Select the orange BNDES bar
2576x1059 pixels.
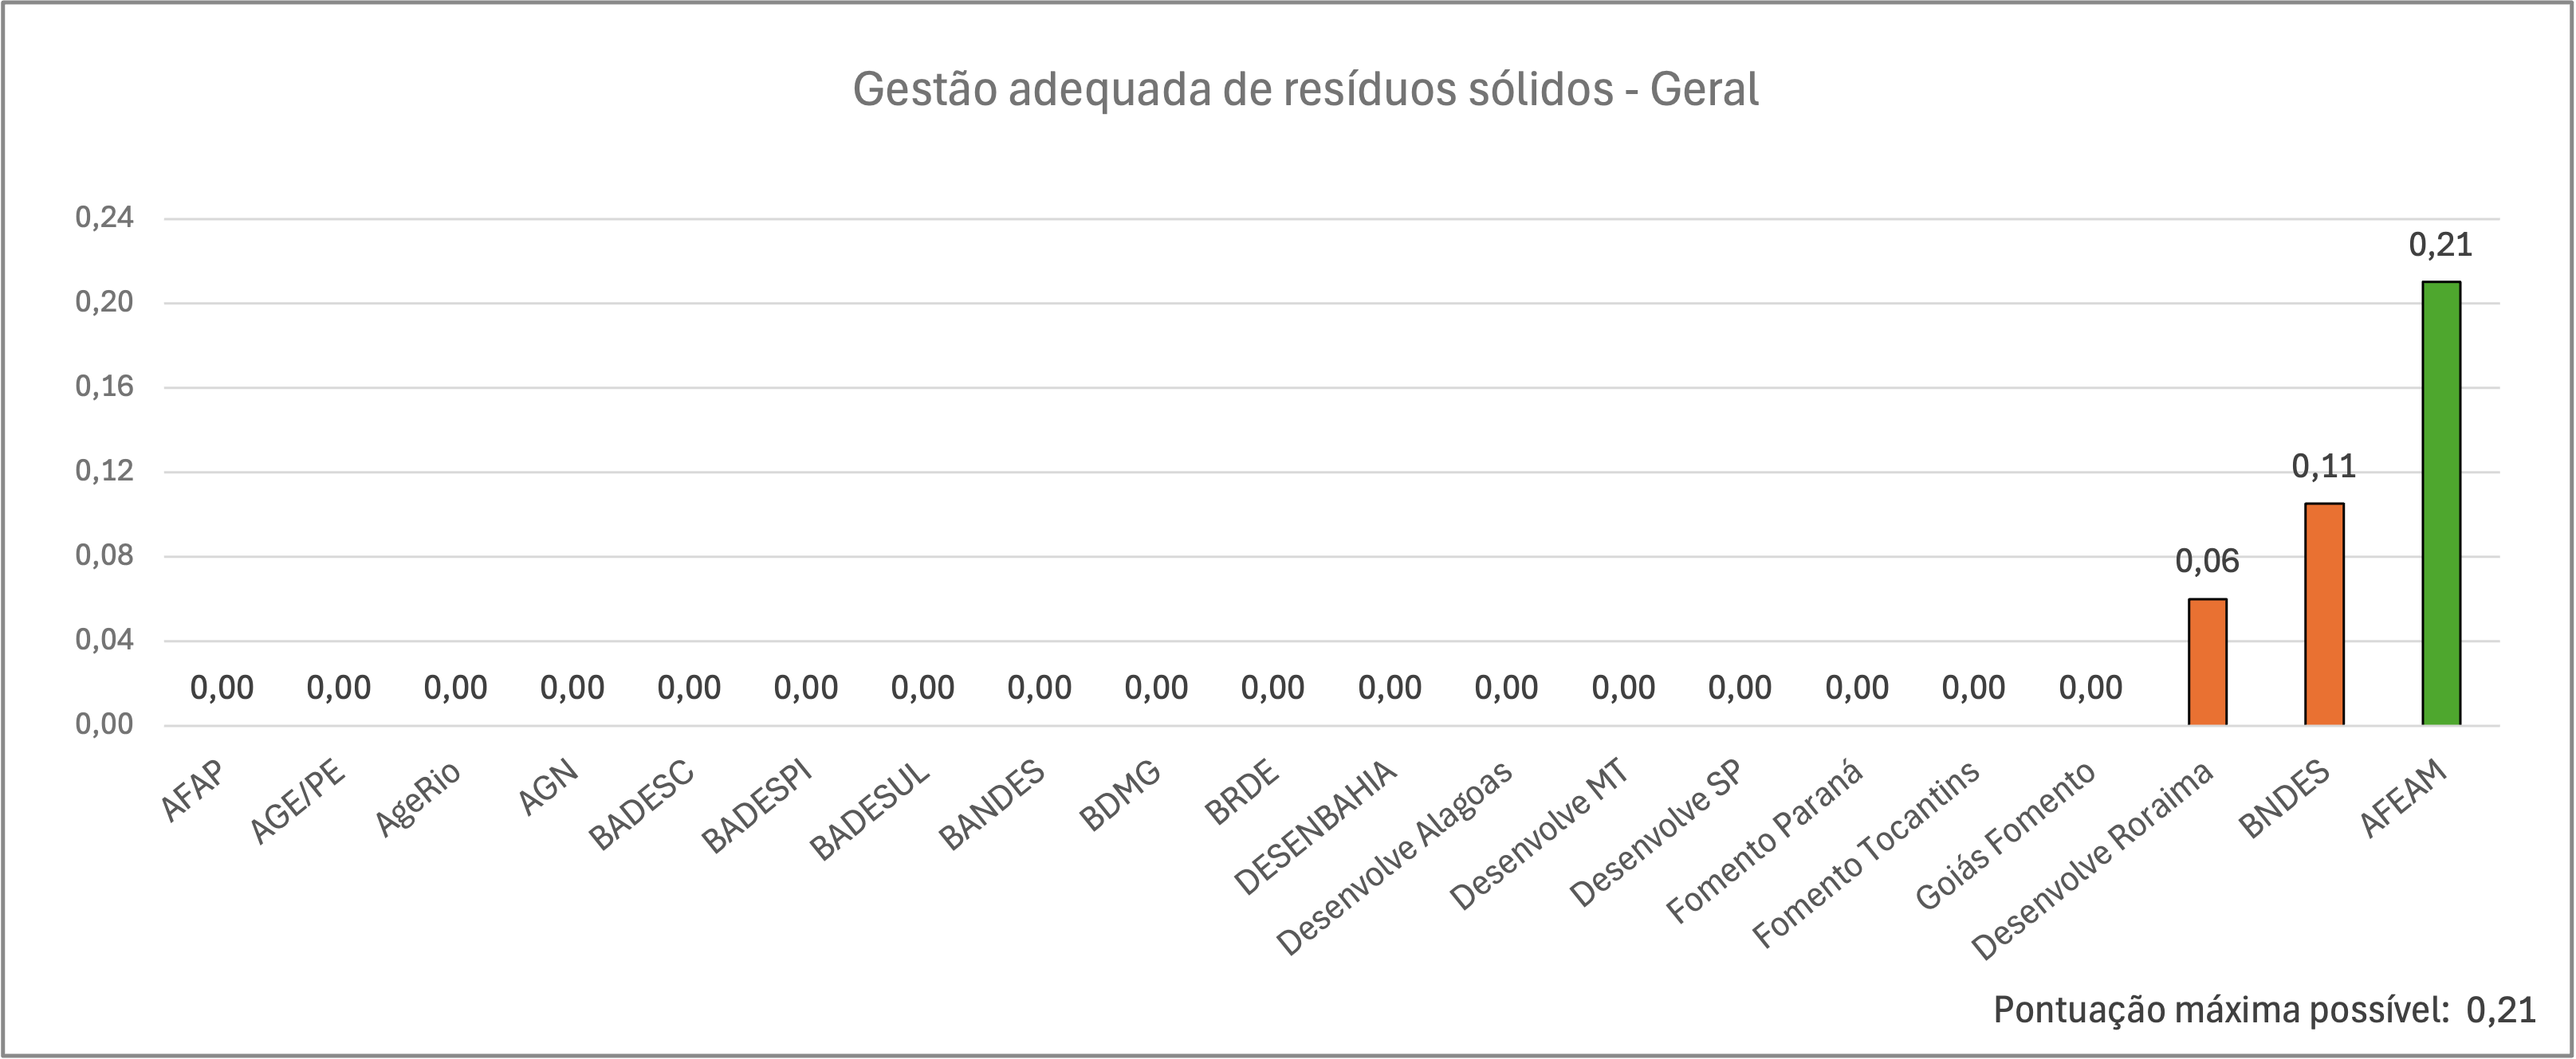[x=2324, y=614]
